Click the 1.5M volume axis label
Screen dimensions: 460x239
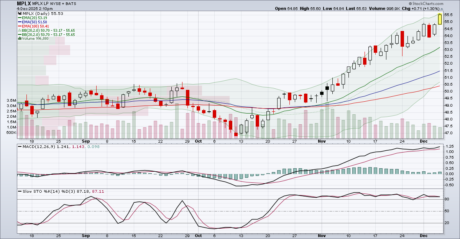[x=11, y=122]
